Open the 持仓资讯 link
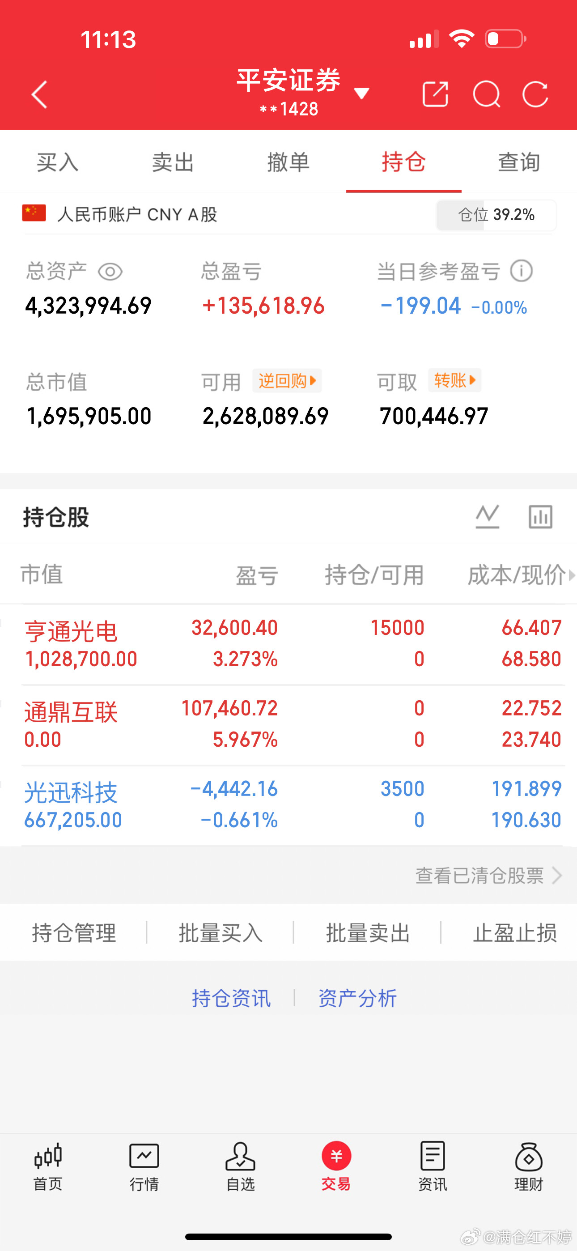 pos(231,999)
